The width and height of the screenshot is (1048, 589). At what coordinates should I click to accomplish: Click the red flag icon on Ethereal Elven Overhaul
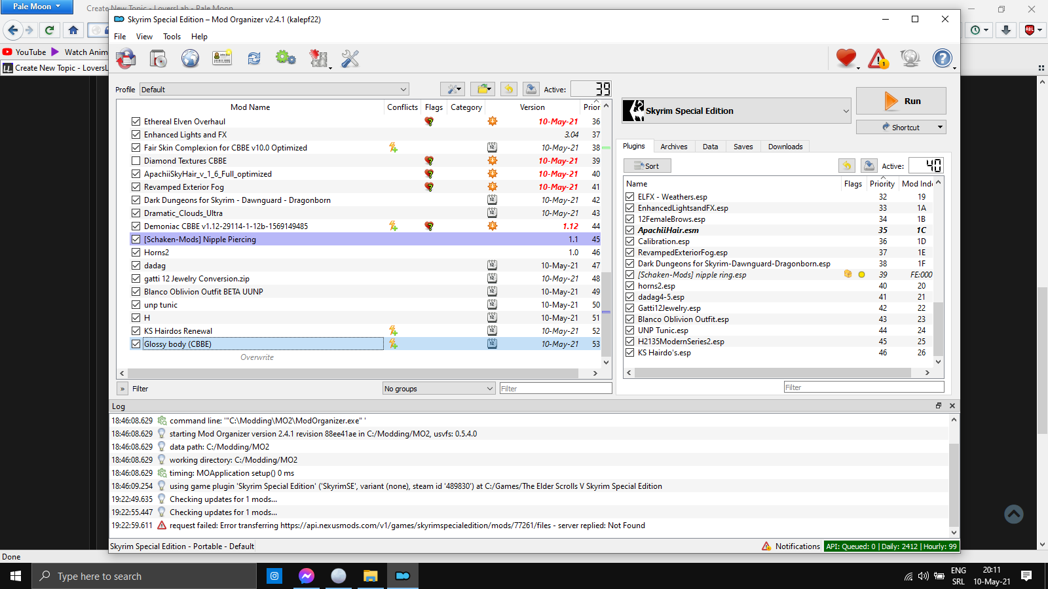tap(429, 122)
